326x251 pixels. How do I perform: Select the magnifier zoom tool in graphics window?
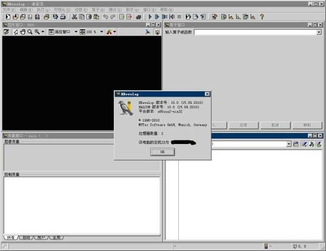tap(30, 32)
